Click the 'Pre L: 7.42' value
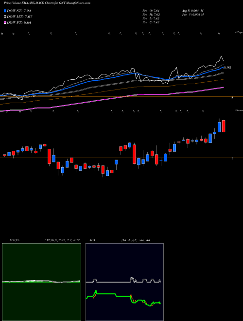The height and width of the screenshot is (321, 243). [x=151, y=18]
